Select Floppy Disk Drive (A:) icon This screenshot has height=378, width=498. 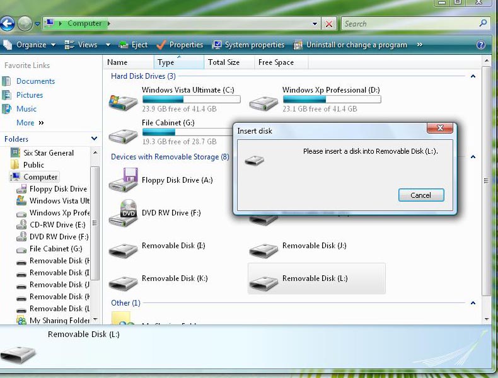click(123, 180)
